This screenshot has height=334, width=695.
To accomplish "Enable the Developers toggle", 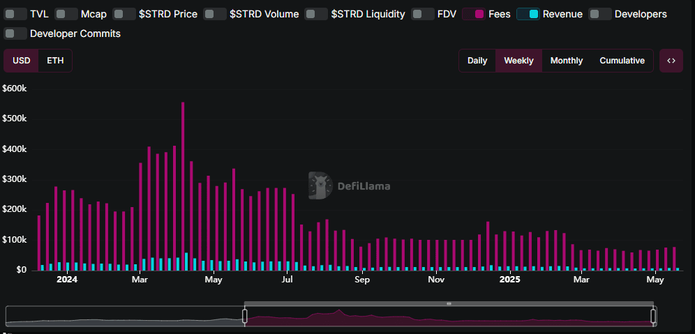I will pos(600,14).
